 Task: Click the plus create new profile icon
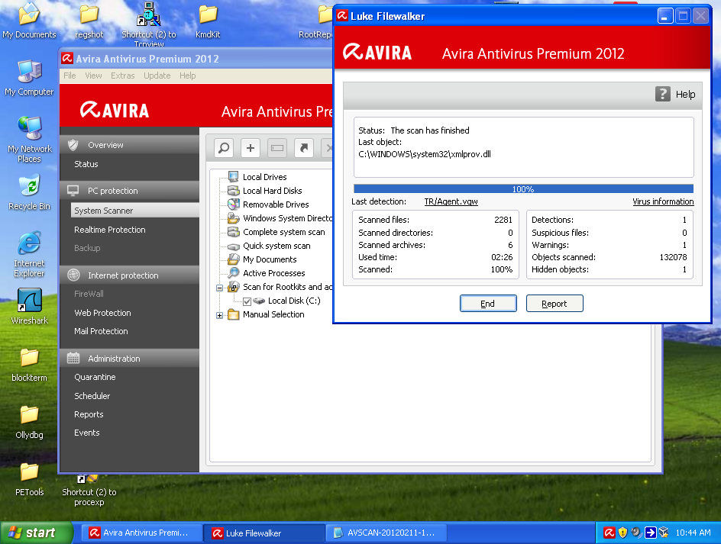[251, 148]
